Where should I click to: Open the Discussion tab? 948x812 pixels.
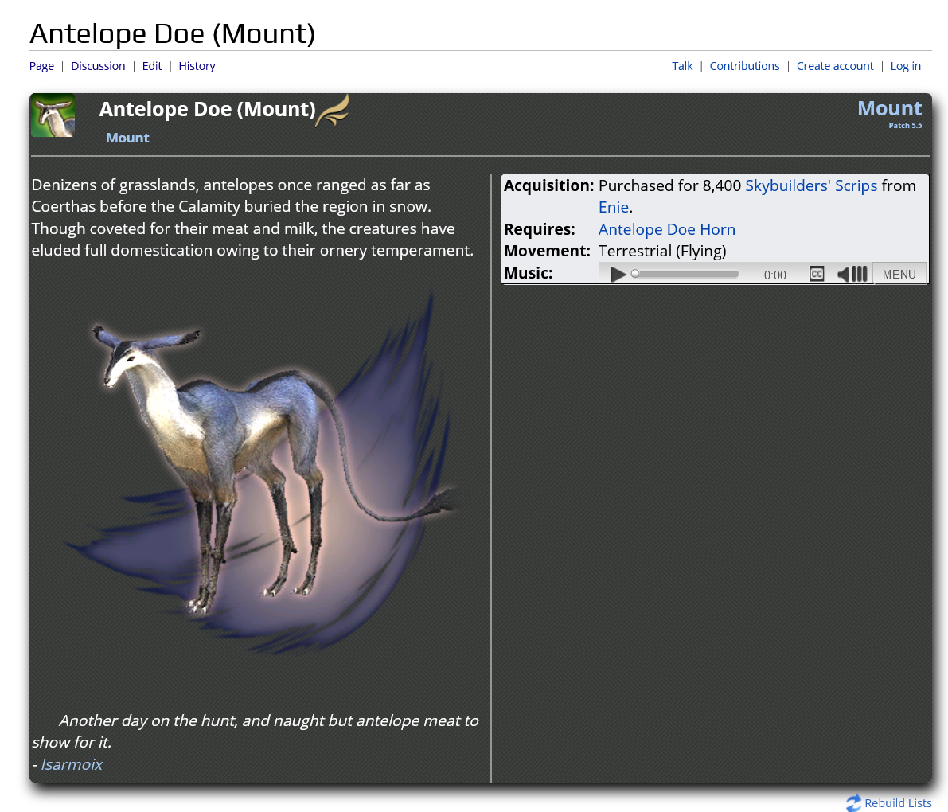tap(98, 66)
